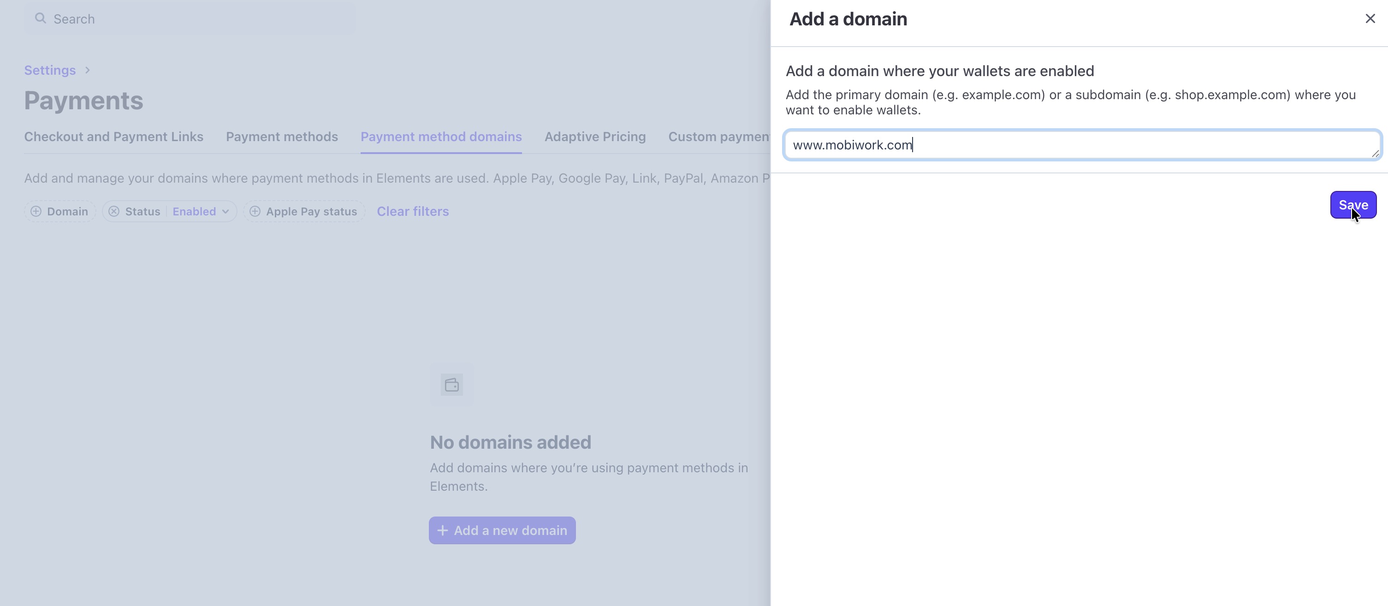The height and width of the screenshot is (606, 1388).
Task: Open the Adaptive Pricing tab
Action: (595, 137)
